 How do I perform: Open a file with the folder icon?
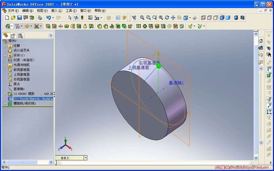click(13, 18)
